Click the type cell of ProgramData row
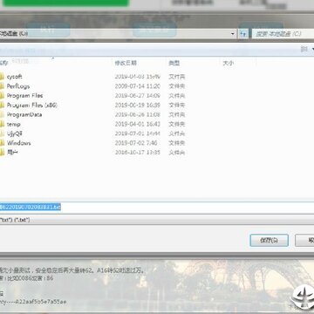Image resolution: width=314 pixels, height=314 pixels. (177, 114)
